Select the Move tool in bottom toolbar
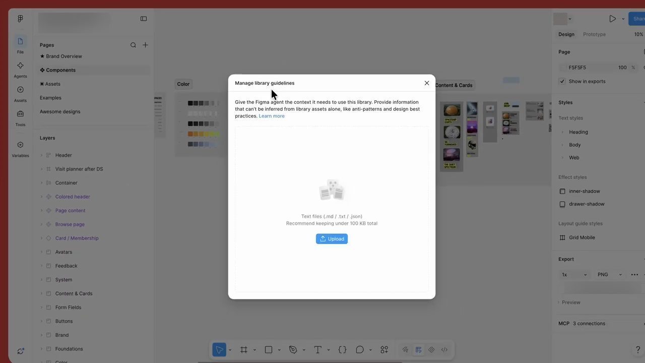 pos(219,350)
